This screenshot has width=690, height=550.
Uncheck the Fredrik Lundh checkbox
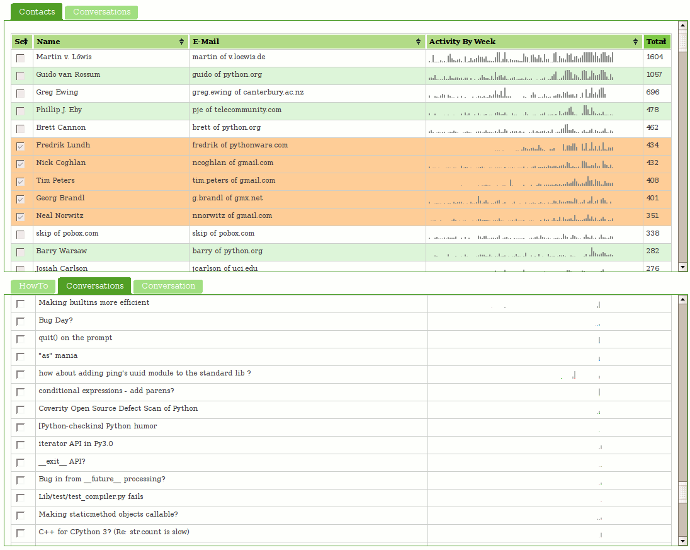tap(20, 146)
